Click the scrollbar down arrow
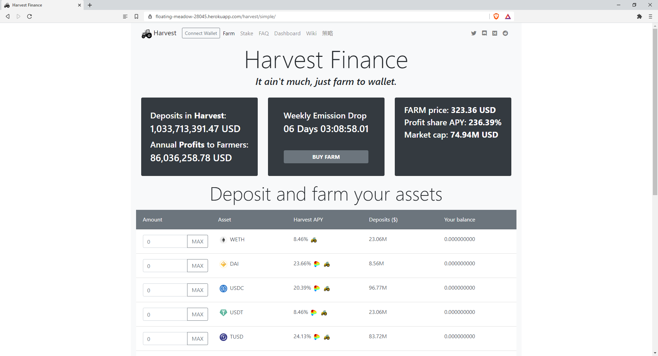 [x=655, y=353]
